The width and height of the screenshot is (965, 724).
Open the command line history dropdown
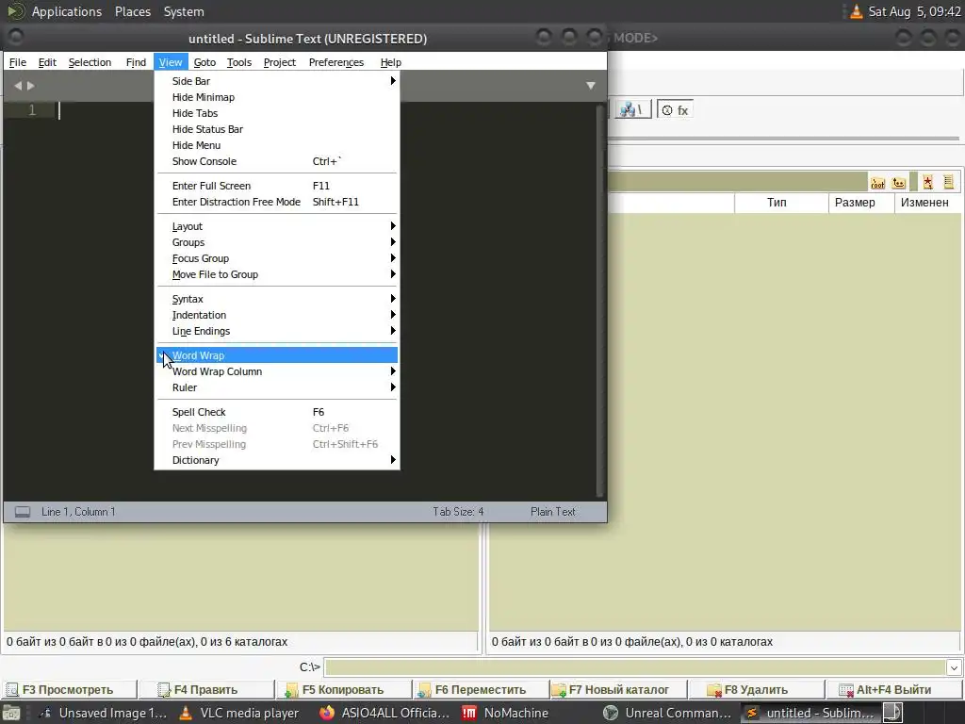pyautogui.click(x=954, y=667)
